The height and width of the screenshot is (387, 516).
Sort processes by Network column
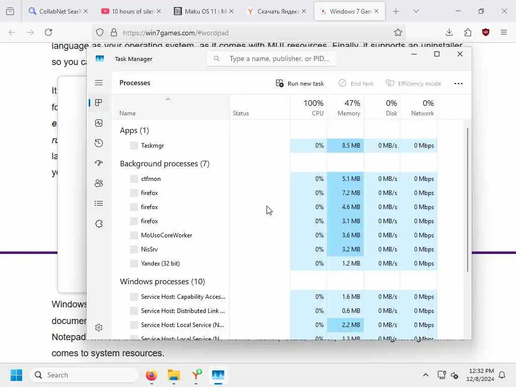tap(419, 108)
